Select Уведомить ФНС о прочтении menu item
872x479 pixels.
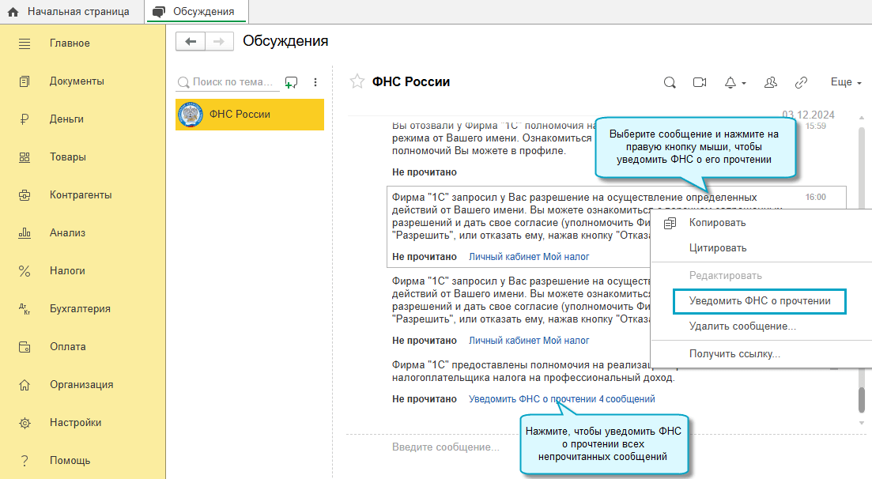(x=759, y=301)
